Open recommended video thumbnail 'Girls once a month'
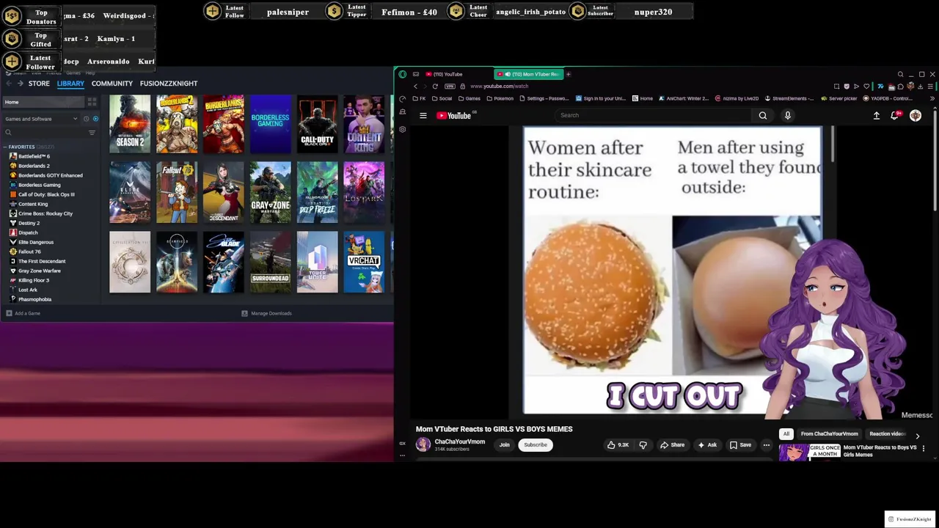 point(809,451)
